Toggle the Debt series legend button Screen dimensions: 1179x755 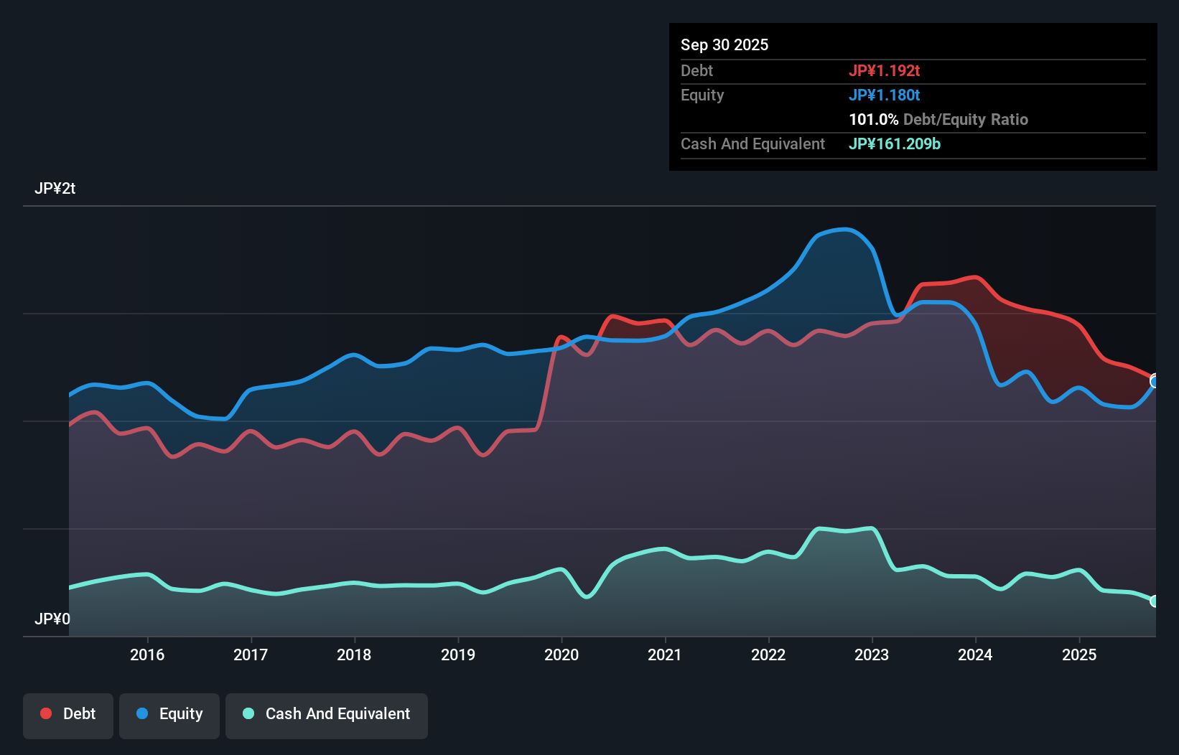pyautogui.click(x=67, y=716)
